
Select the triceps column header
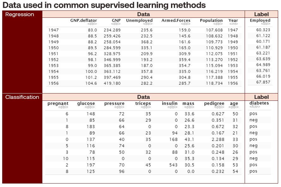click(x=143, y=103)
